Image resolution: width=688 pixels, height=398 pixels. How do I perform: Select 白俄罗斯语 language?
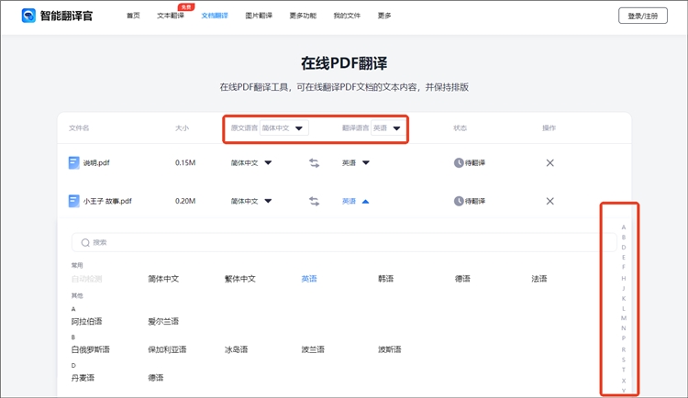click(x=91, y=349)
